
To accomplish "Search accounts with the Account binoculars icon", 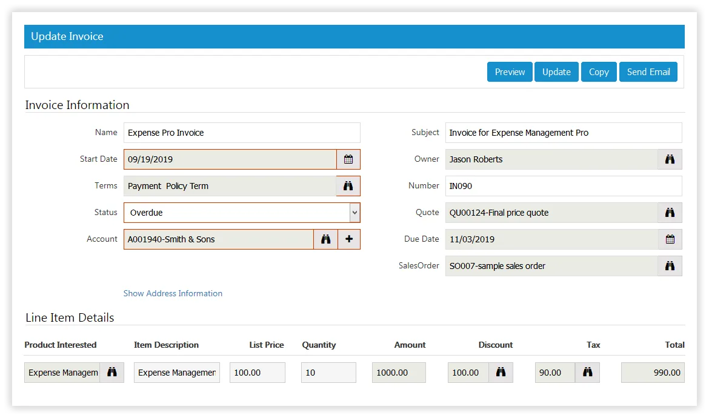I will tap(325, 239).
